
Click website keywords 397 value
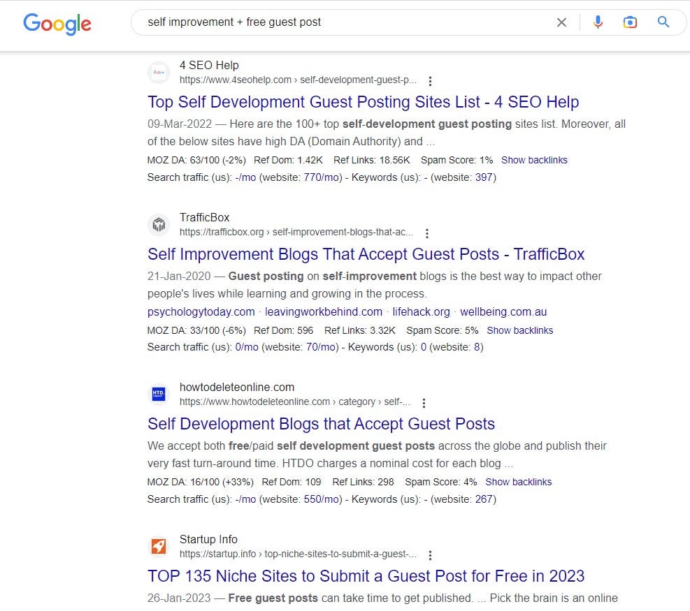(x=484, y=177)
